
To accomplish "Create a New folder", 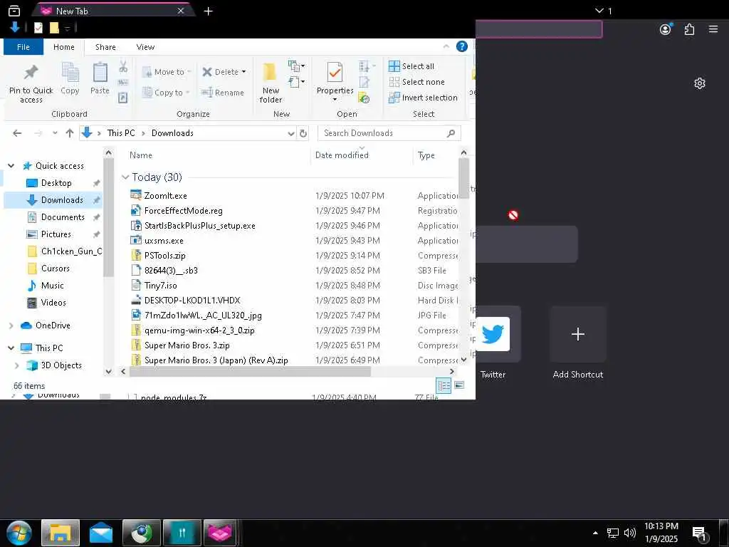I will point(271,83).
